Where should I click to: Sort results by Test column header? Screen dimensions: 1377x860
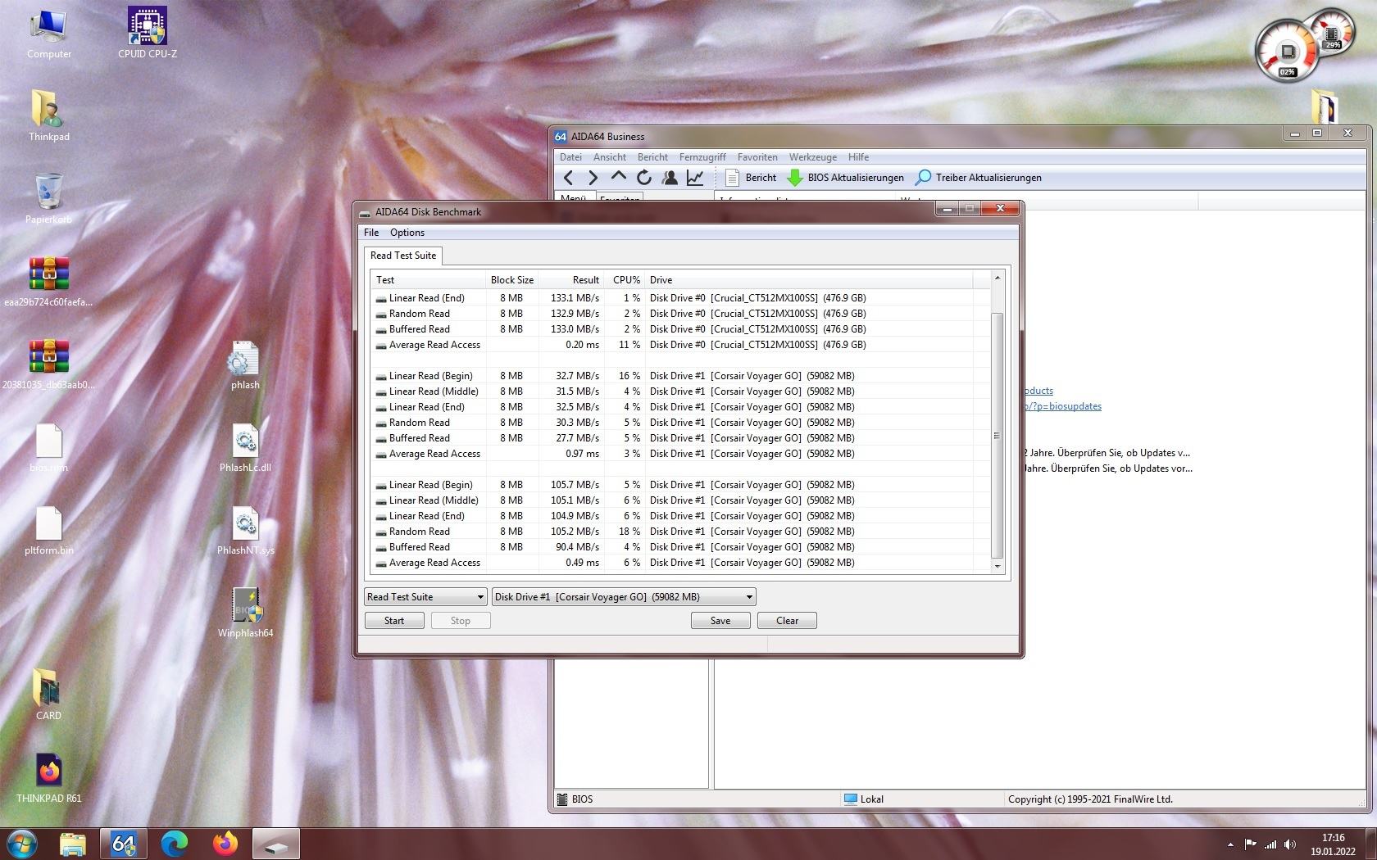428,280
